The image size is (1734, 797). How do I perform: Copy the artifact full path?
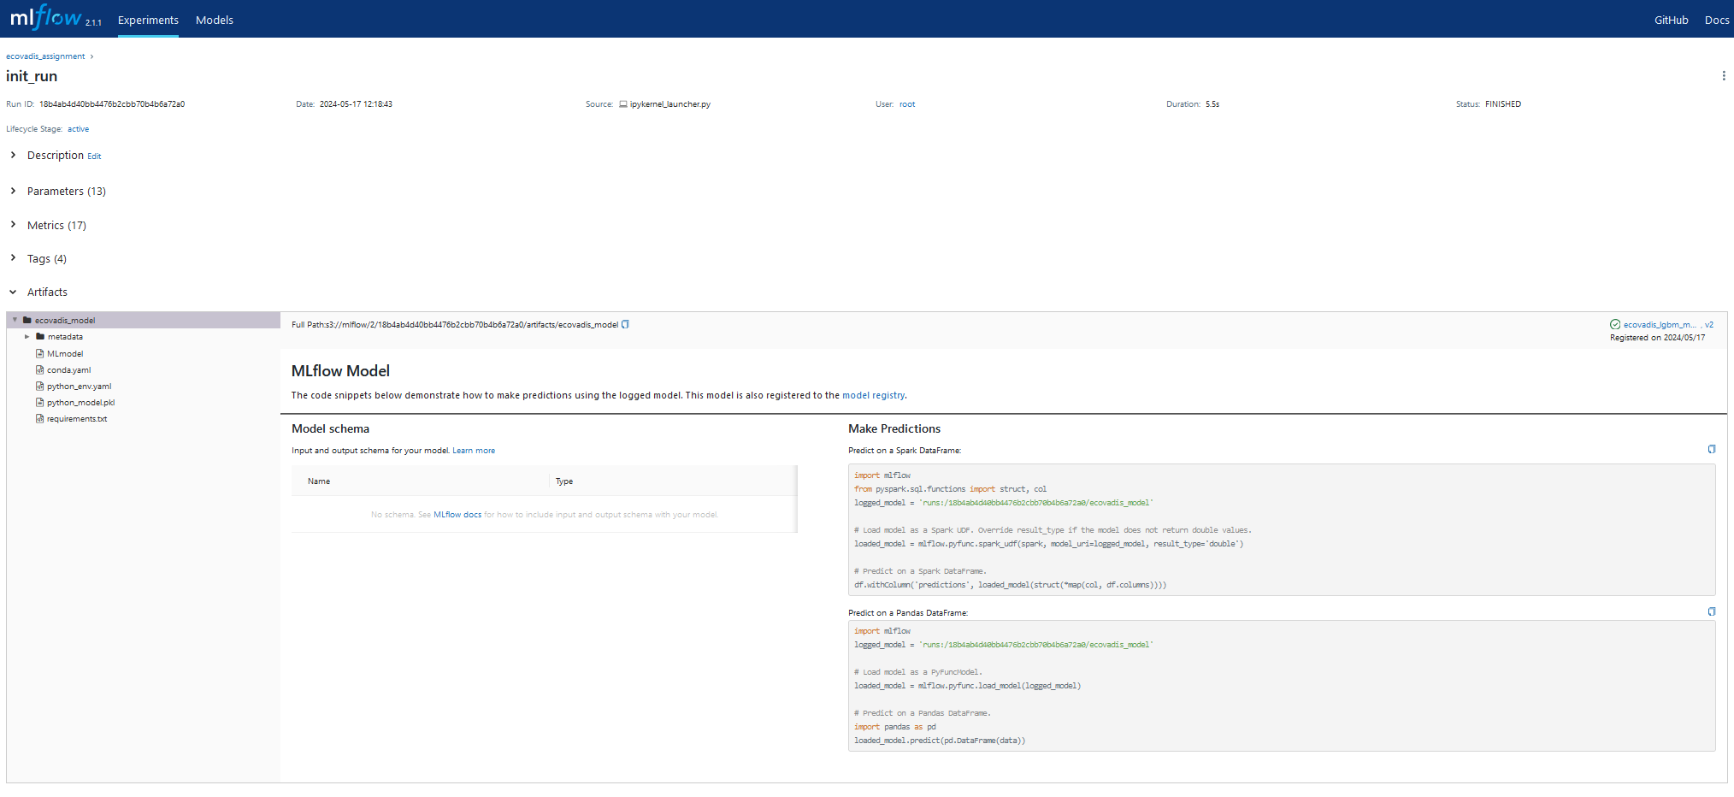(x=625, y=324)
